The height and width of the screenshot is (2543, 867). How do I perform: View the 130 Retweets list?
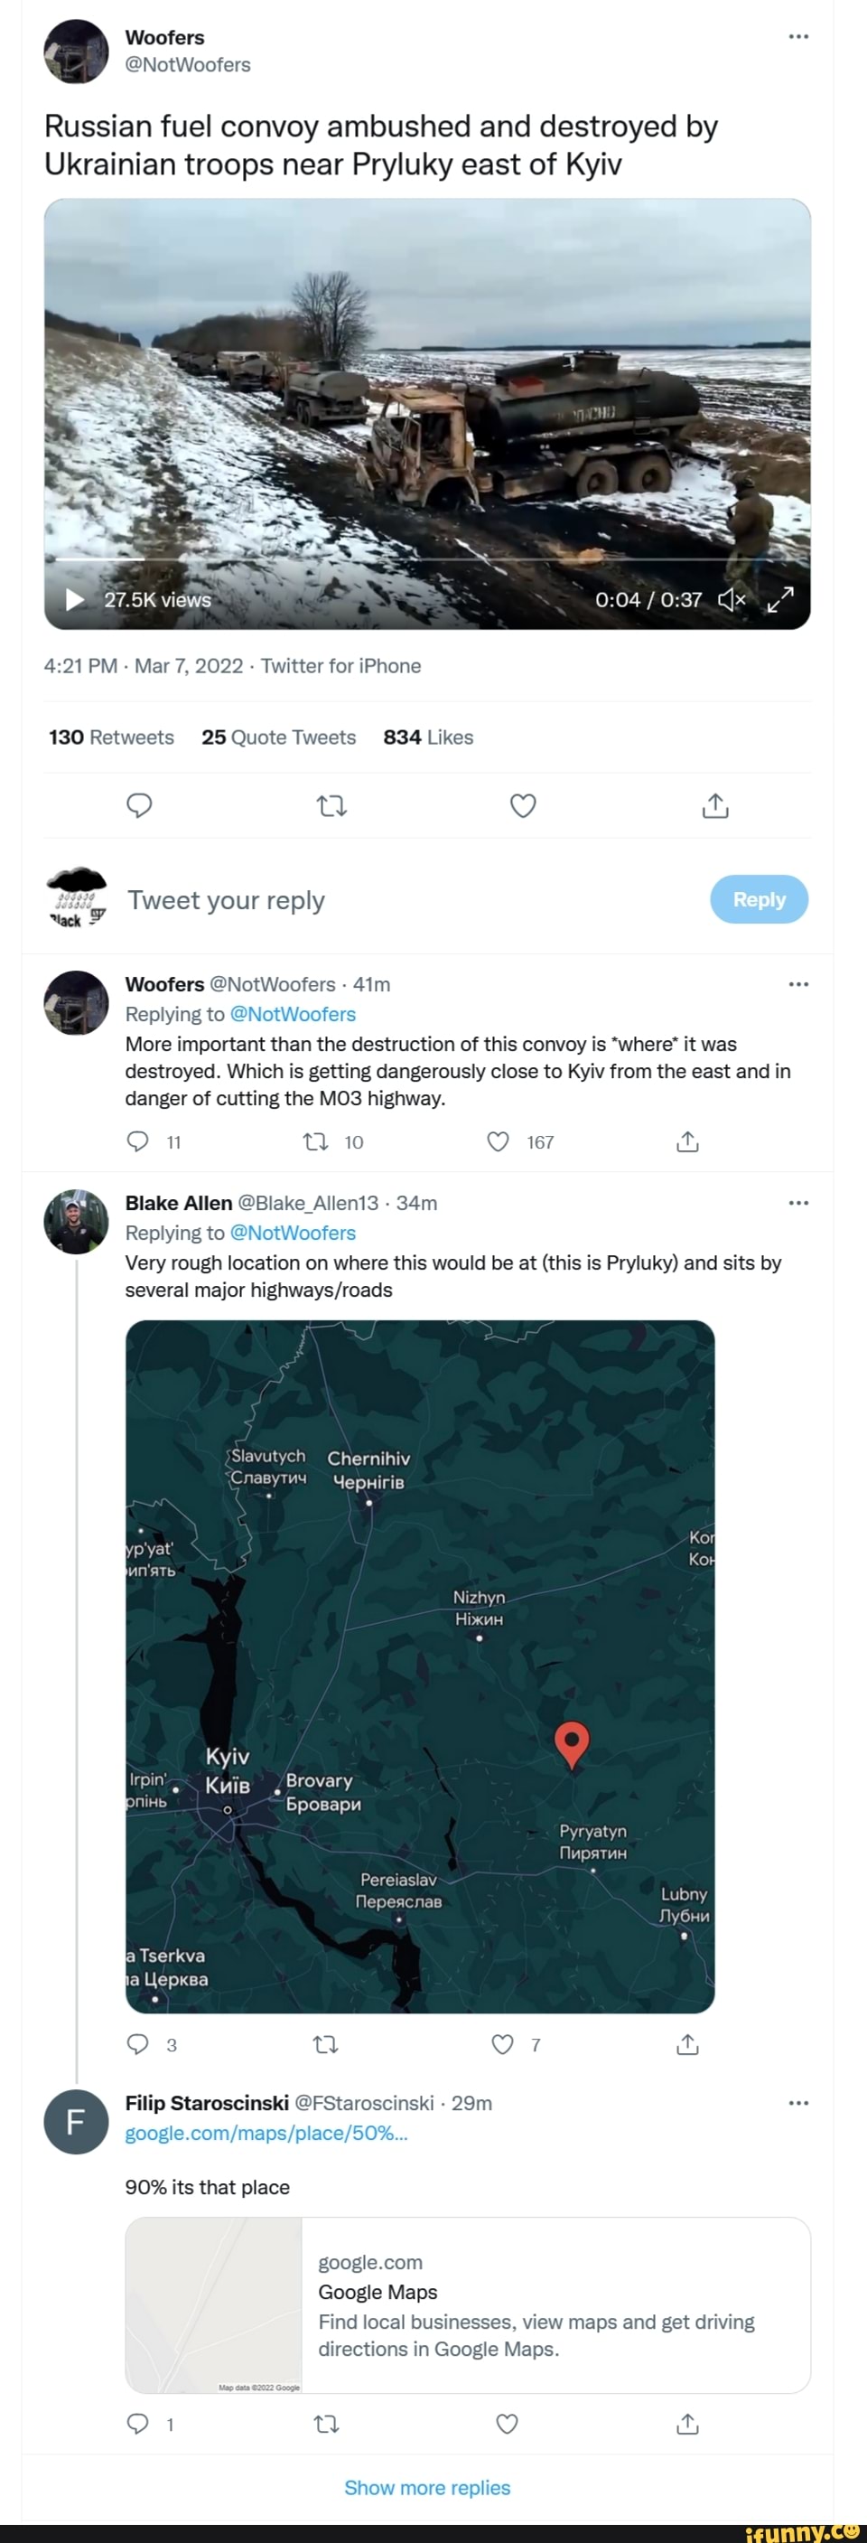pyautogui.click(x=111, y=737)
